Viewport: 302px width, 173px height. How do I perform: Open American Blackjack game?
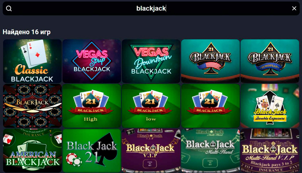click(x=32, y=150)
